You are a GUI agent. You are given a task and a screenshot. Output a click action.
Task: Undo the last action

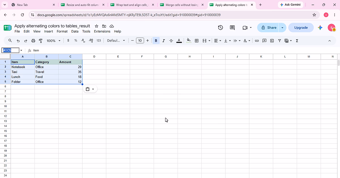point(18,41)
